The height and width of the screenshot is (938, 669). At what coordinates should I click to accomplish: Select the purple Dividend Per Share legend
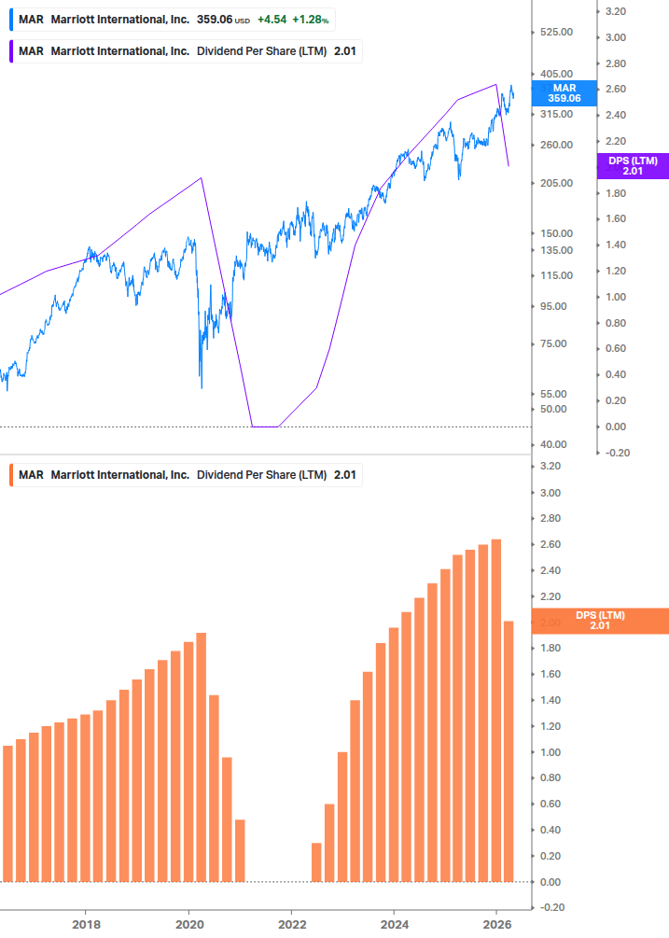point(186,51)
